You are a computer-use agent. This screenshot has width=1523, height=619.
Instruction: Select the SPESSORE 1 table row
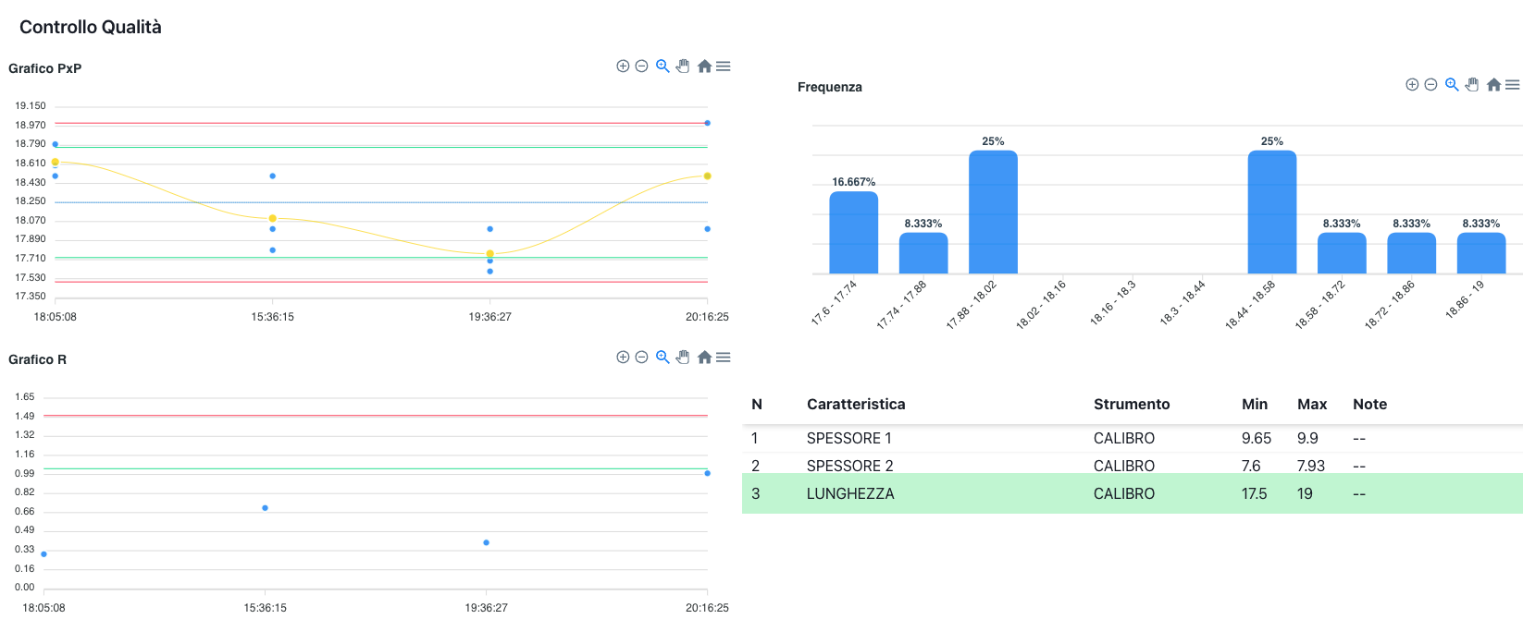[1133, 439]
